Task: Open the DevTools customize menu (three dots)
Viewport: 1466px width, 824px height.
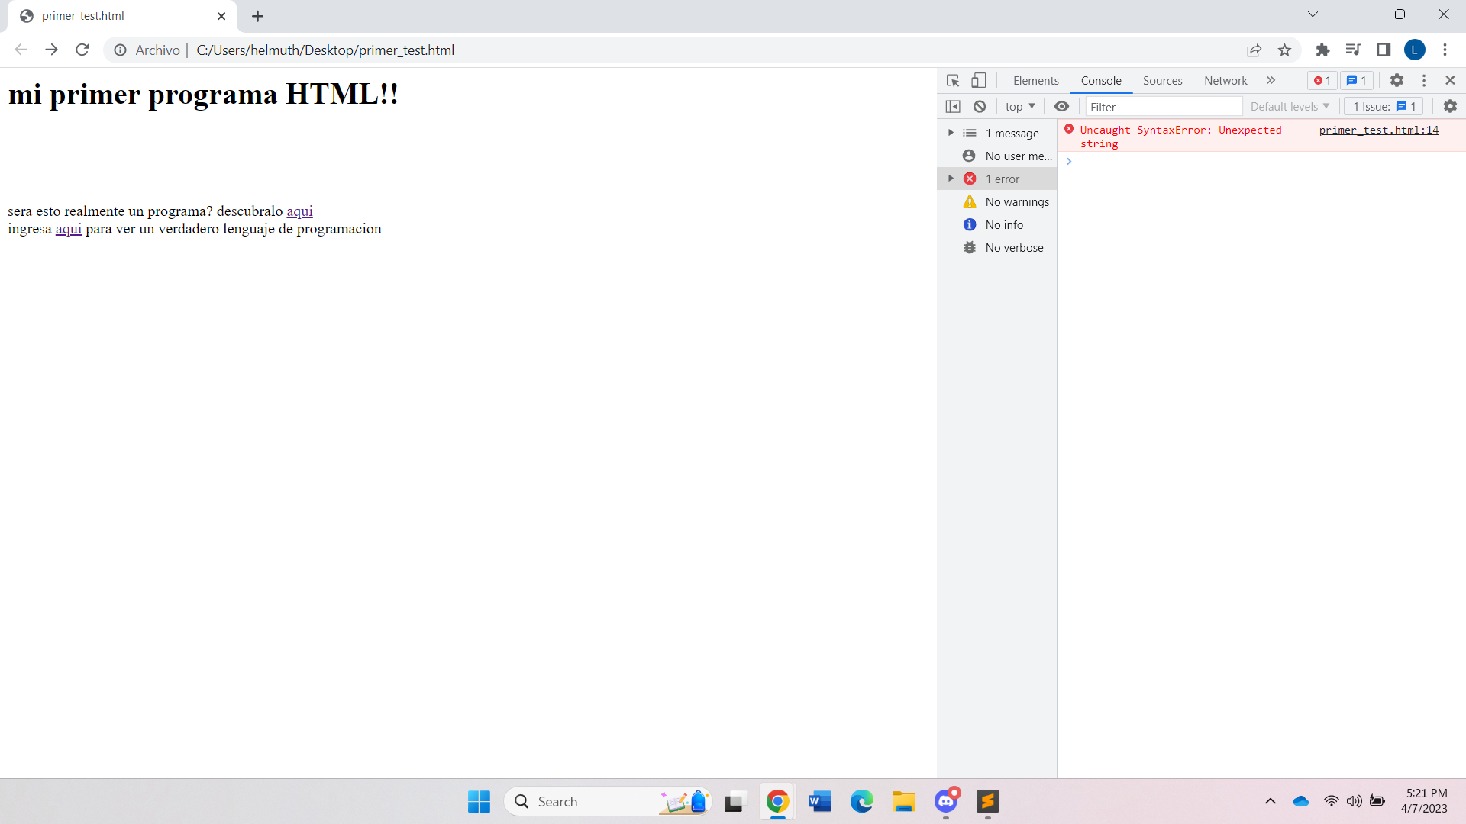Action: tap(1424, 80)
